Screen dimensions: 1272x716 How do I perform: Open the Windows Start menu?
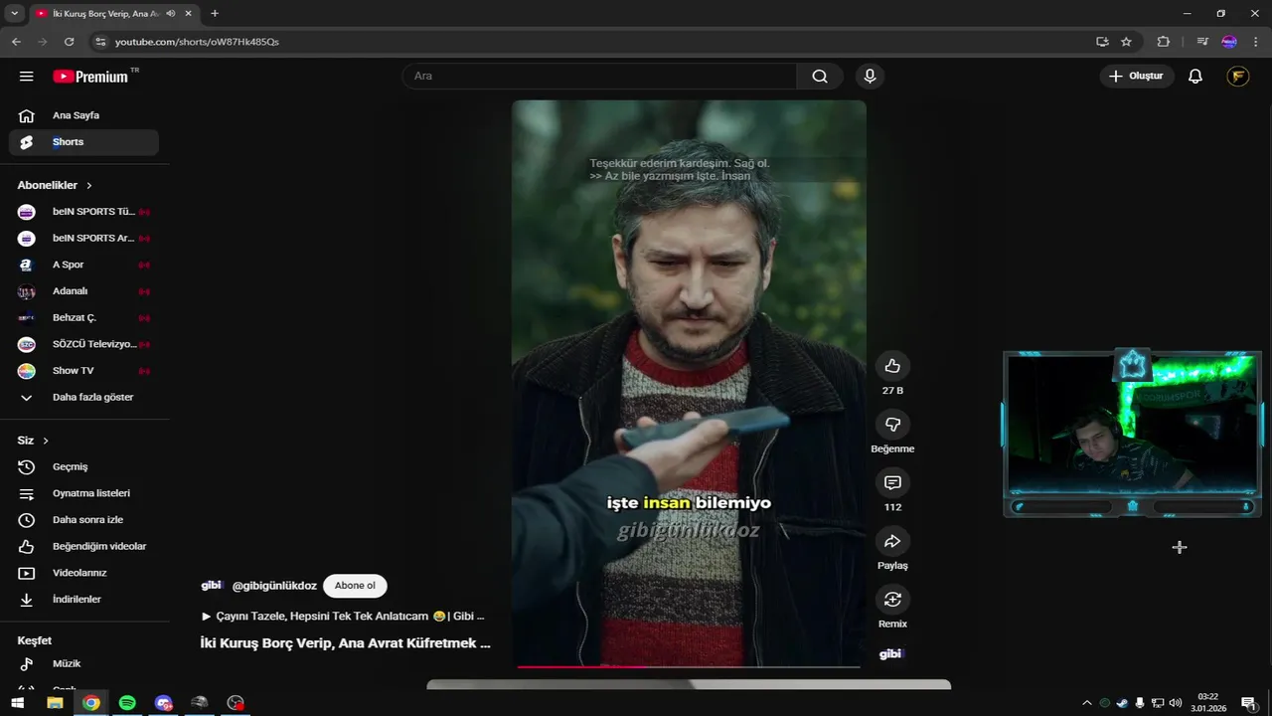click(18, 703)
